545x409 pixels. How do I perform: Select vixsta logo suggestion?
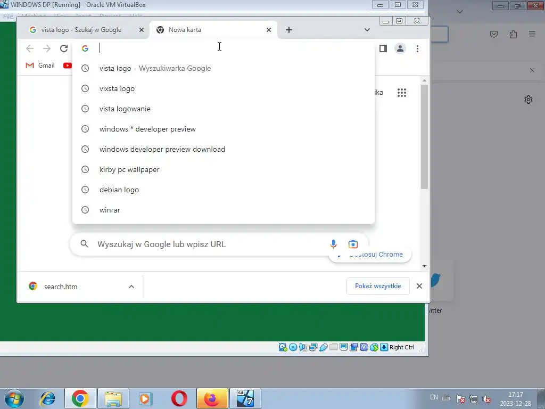click(x=224, y=88)
